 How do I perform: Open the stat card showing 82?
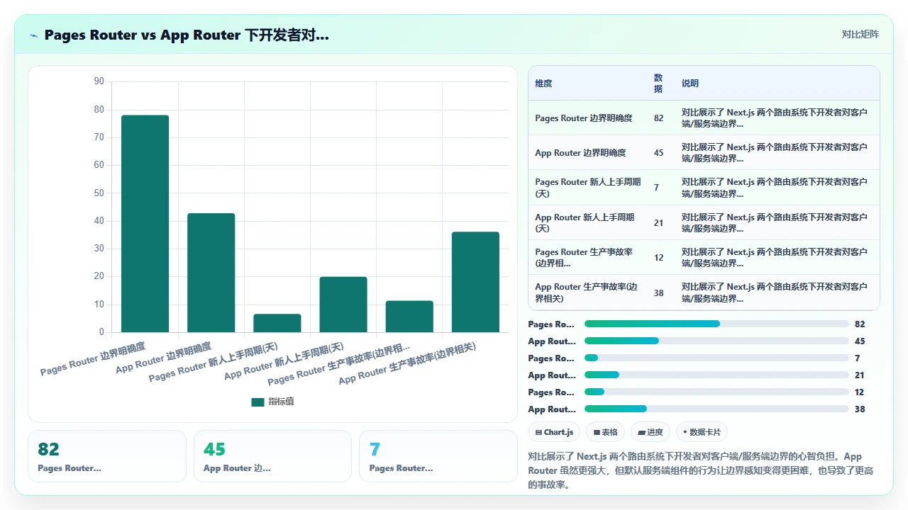(x=107, y=456)
